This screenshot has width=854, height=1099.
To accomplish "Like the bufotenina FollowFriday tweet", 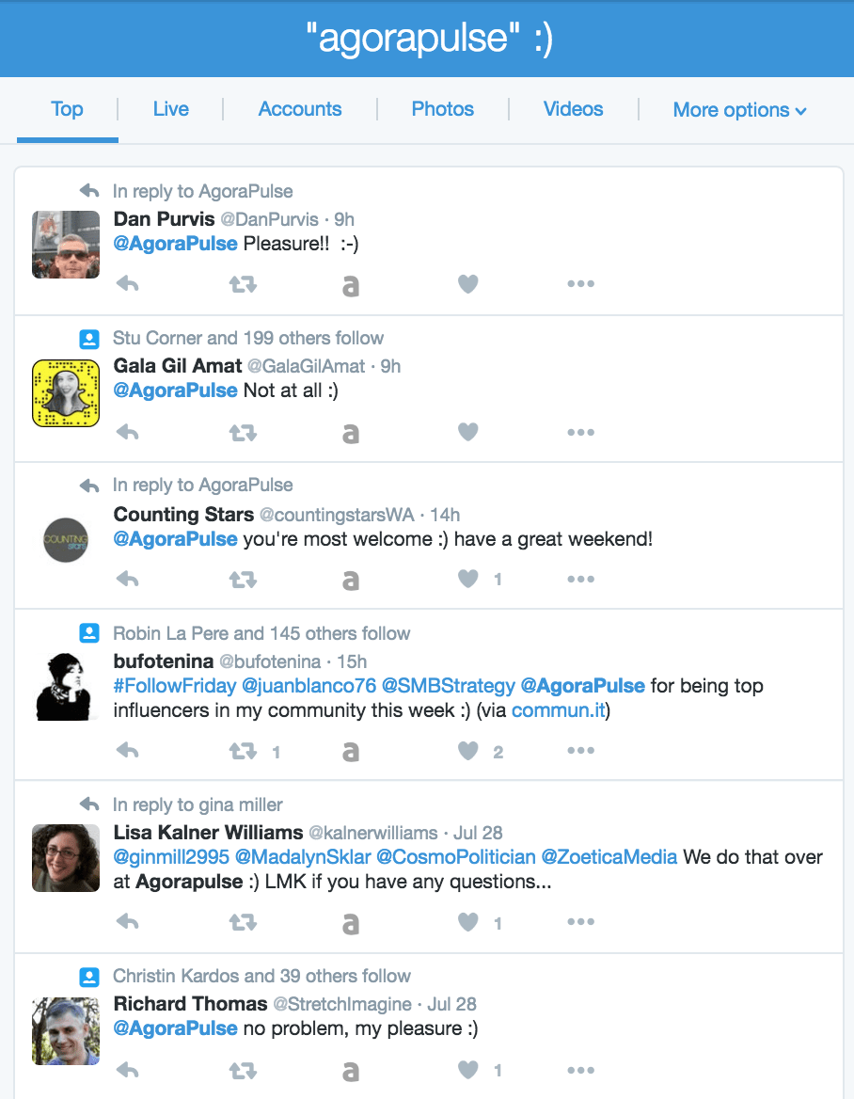I will pyautogui.click(x=468, y=751).
